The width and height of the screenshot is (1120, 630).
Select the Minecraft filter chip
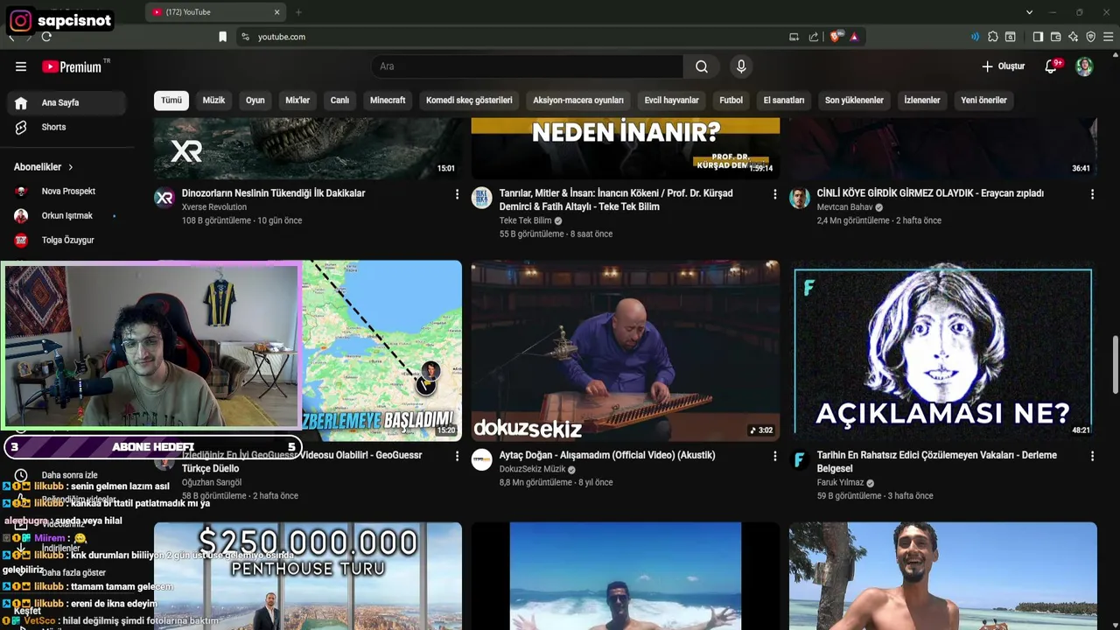[388, 101]
